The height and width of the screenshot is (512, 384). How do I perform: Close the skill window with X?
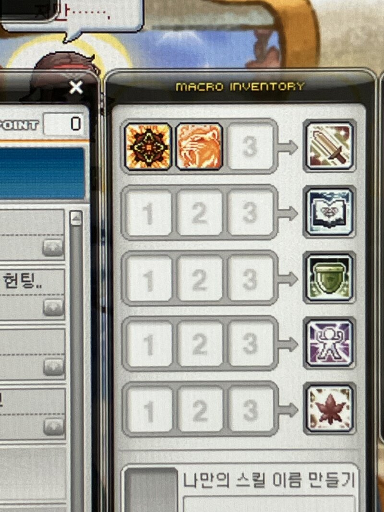coord(76,87)
